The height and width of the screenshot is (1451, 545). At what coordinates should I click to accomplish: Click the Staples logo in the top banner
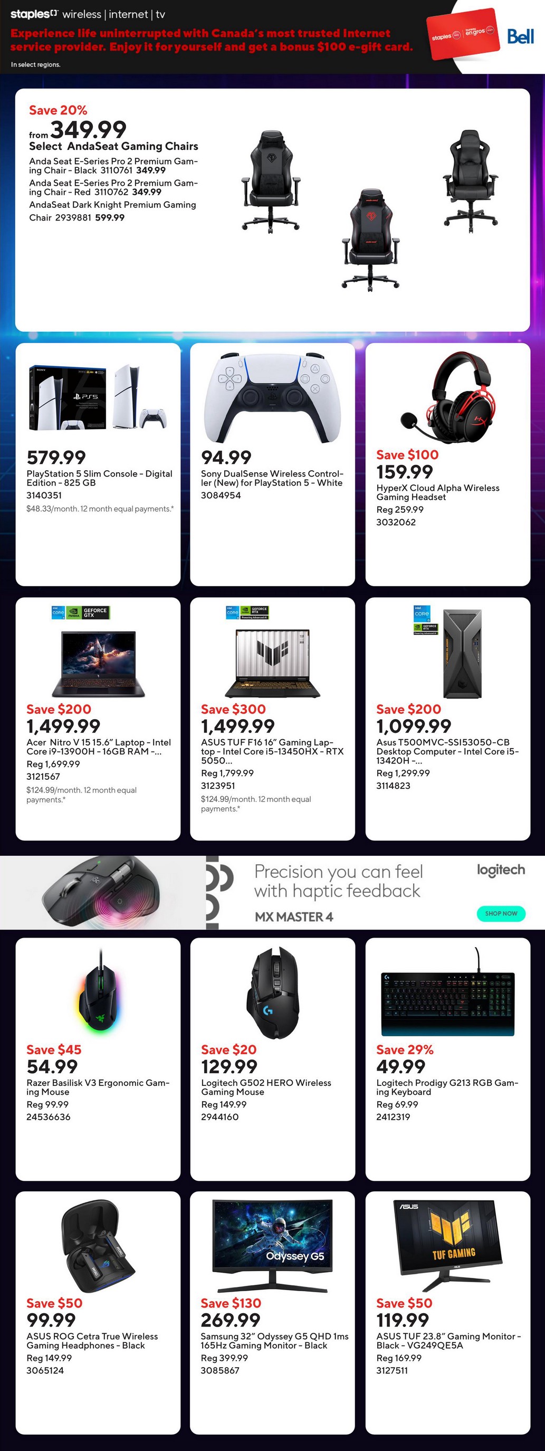[x=34, y=14]
